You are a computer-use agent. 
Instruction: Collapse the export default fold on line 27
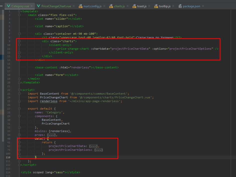click(x=19, y=109)
